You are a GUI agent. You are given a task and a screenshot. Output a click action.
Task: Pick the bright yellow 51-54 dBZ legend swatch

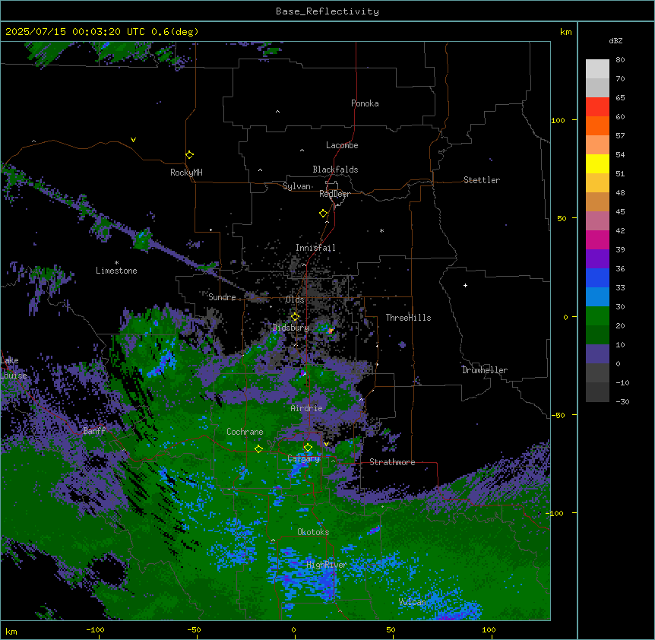coord(597,163)
